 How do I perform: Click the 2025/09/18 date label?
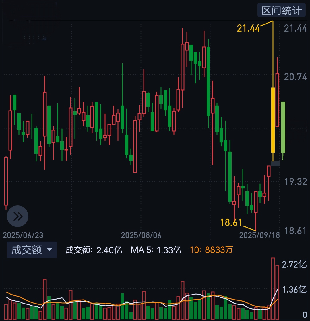259,235
